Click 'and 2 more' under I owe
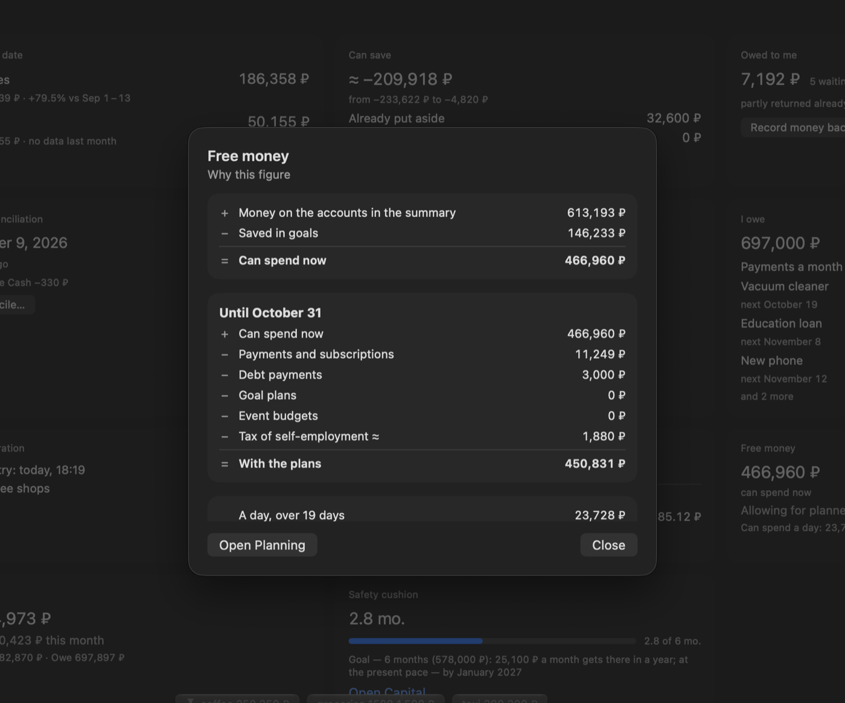This screenshot has height=703, width=845. coord(767,397)
